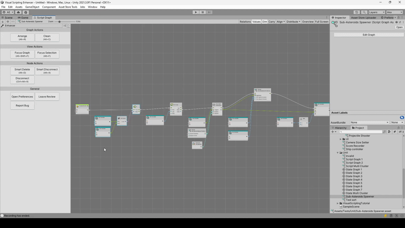Open the Distribute dropdown
This screenshot has width=405, height=228.
294,22
